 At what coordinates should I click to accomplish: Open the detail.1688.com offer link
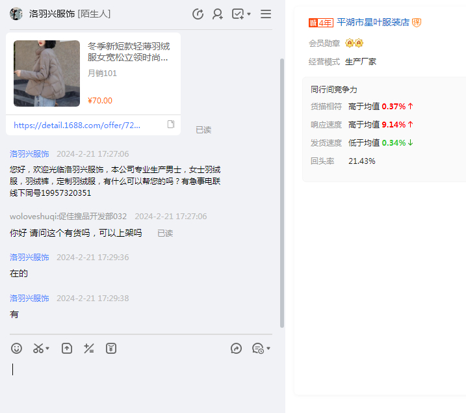coord(77,125)
